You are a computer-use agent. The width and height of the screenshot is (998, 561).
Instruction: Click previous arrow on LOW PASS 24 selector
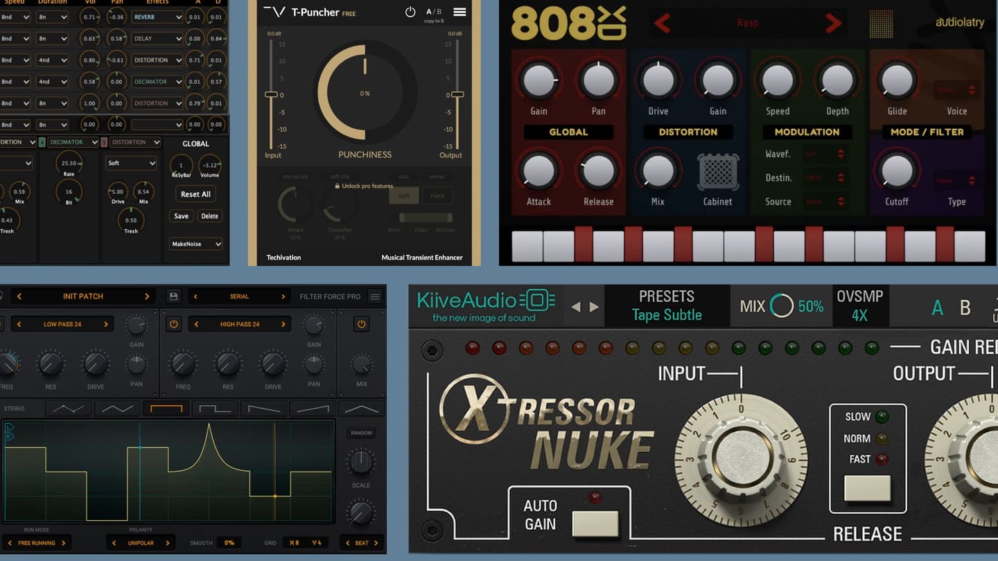tap(19, 324)
